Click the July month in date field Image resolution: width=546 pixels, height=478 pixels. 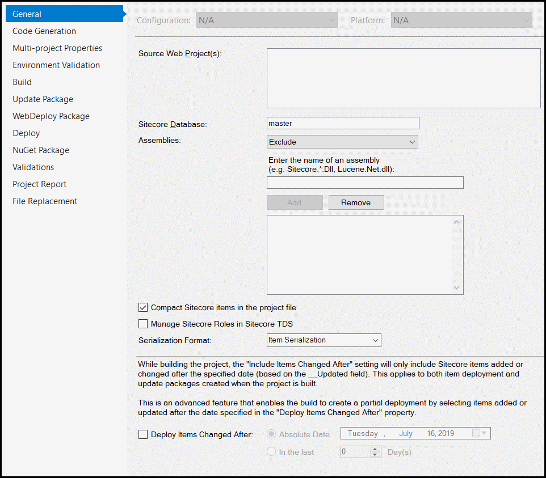point(406,433)
